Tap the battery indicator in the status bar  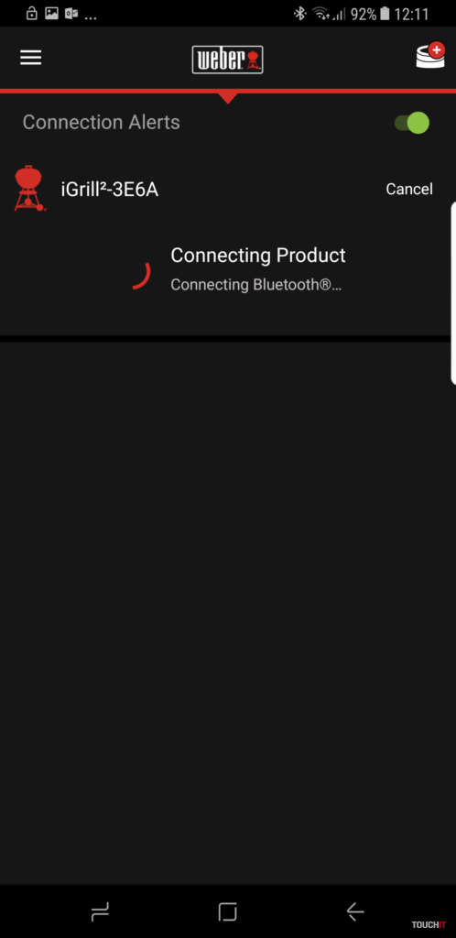coord(385,13)
